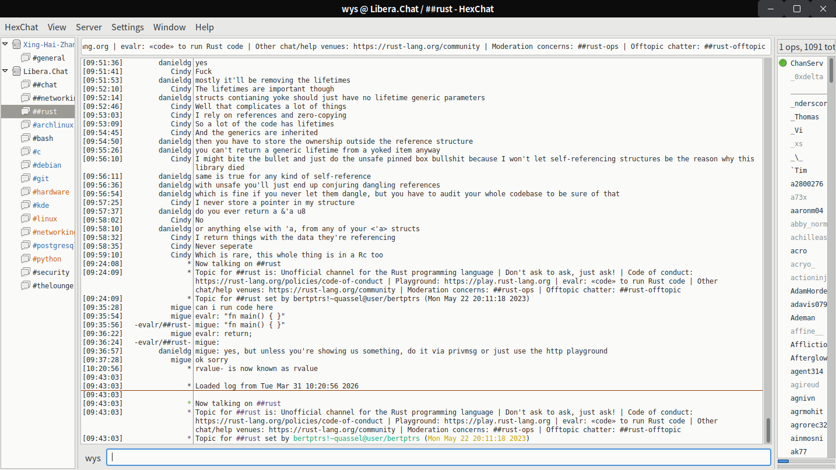Screen dimensions: 836x470
Task: Click the message 'mostly it'll be removing the lifetimes'
Action: [x=273, y=80]
